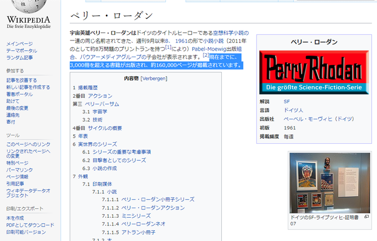Click the パーマリンク link
Screen dimensions: 377x241
click(19, 170)
